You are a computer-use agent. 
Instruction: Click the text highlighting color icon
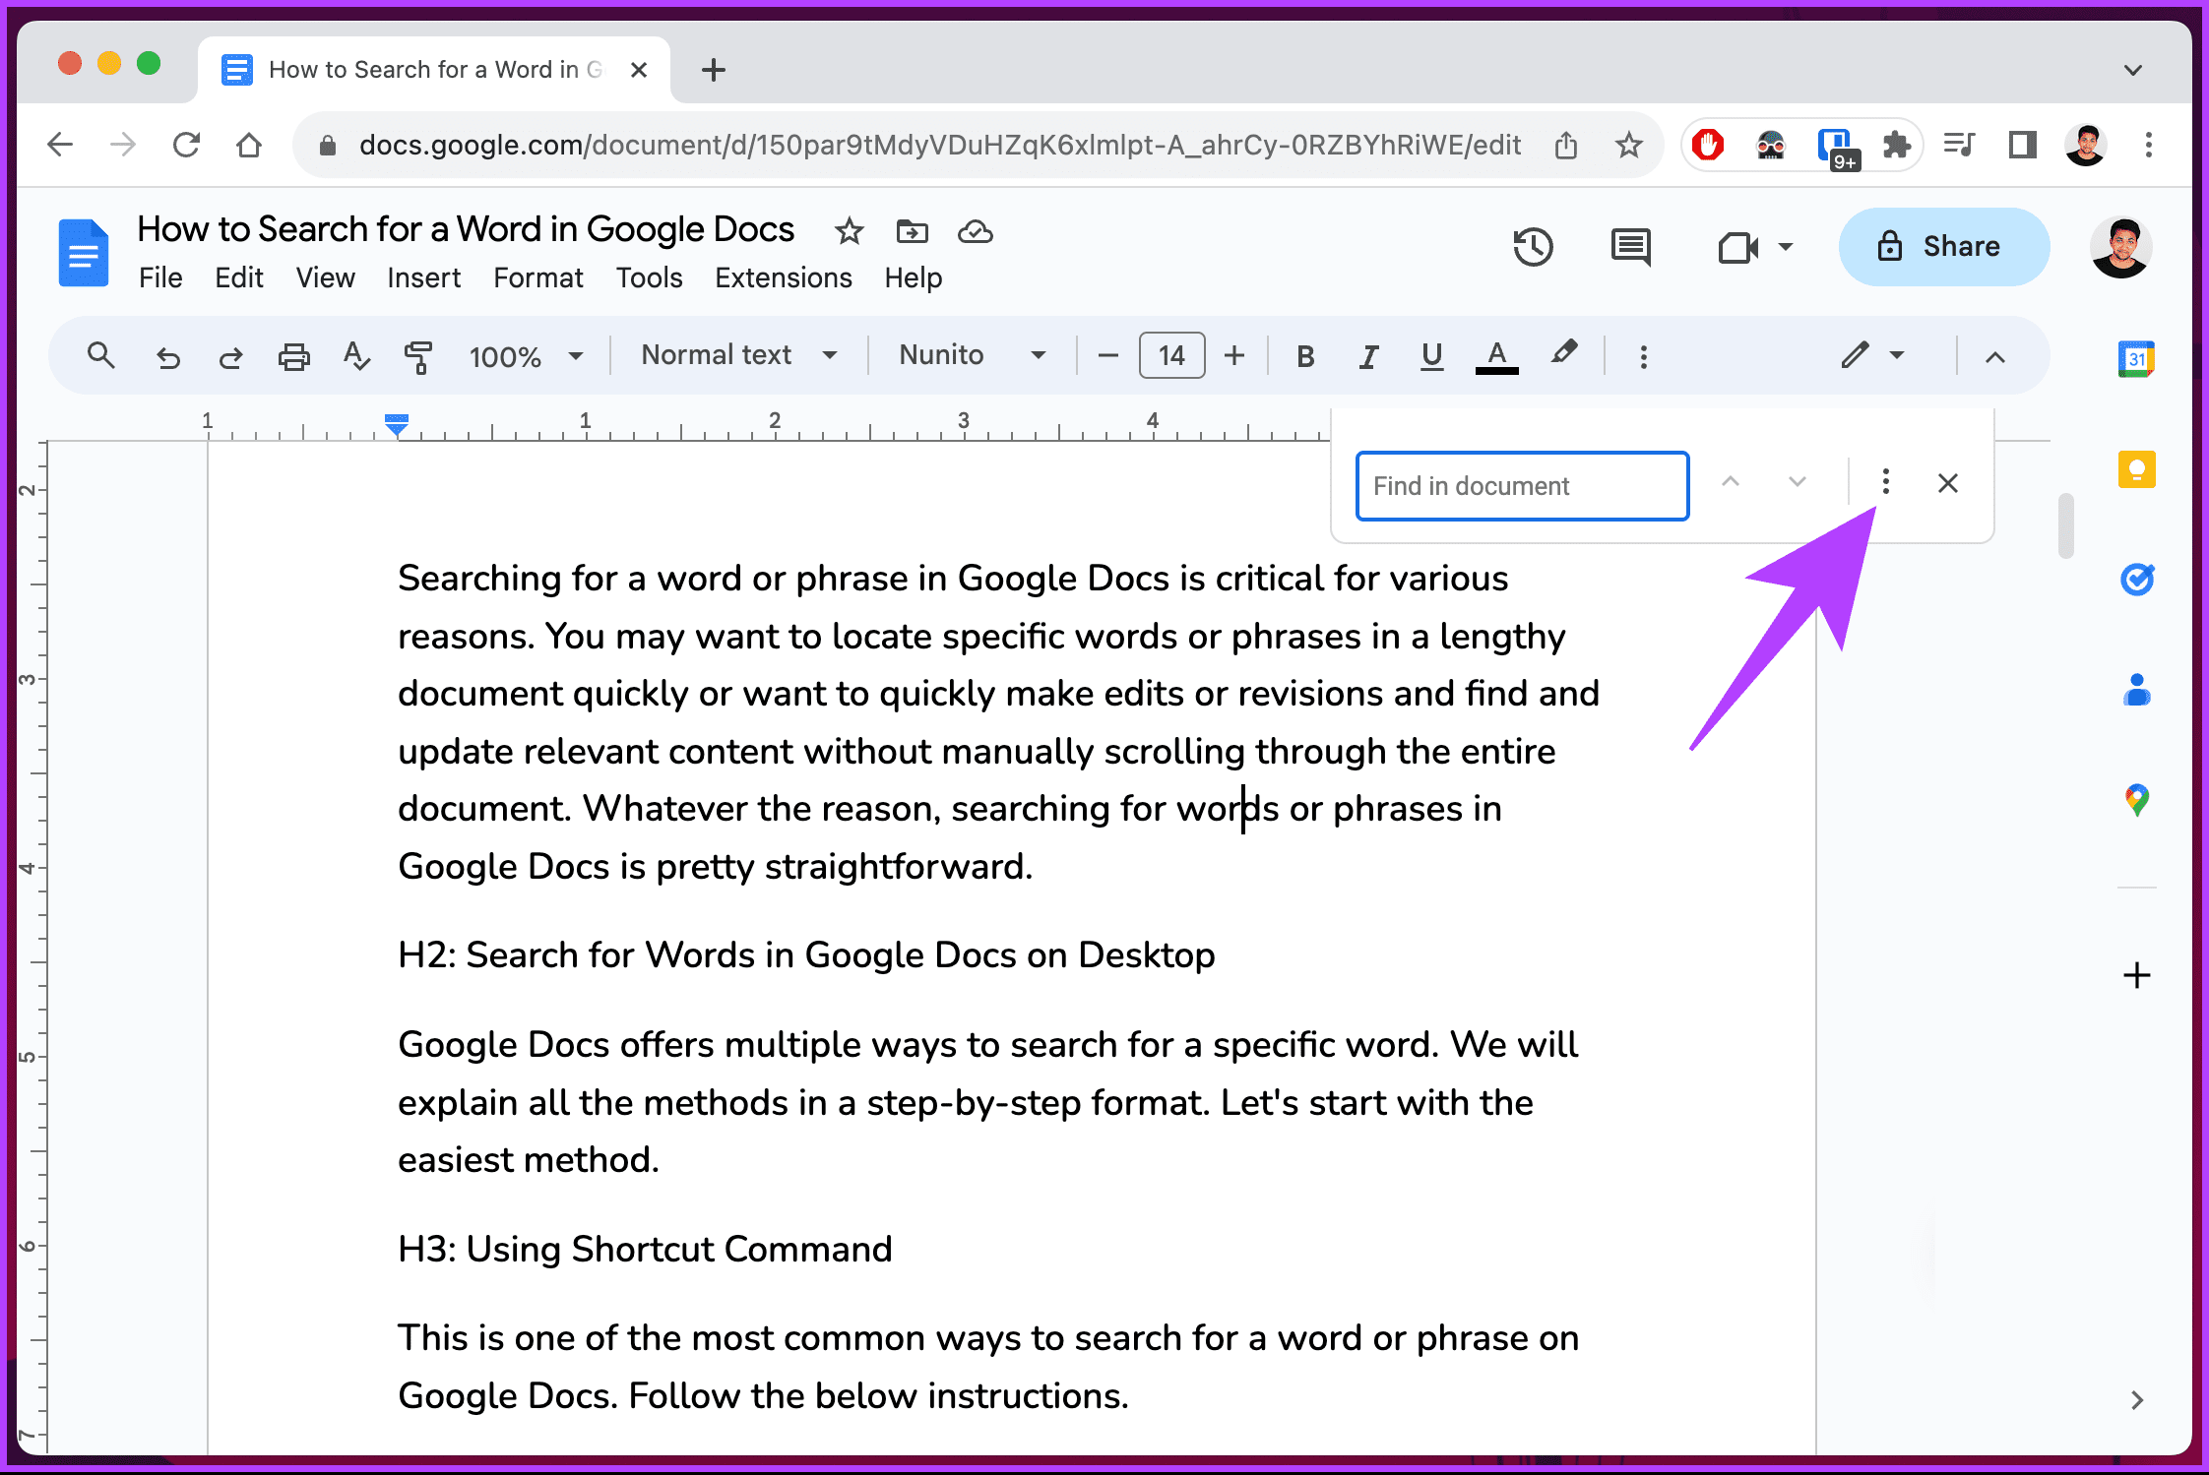[x=1562, y=354]
